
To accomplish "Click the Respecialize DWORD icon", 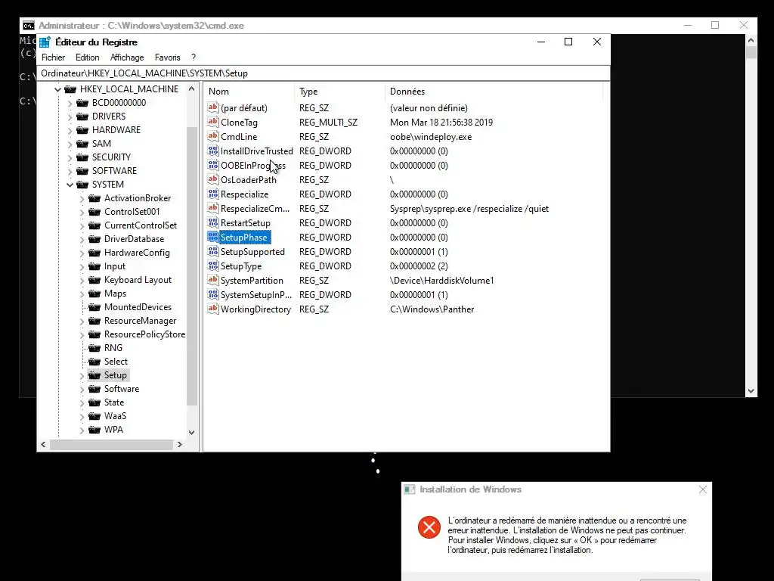I will pyautogui.click(x=212, y=194).
